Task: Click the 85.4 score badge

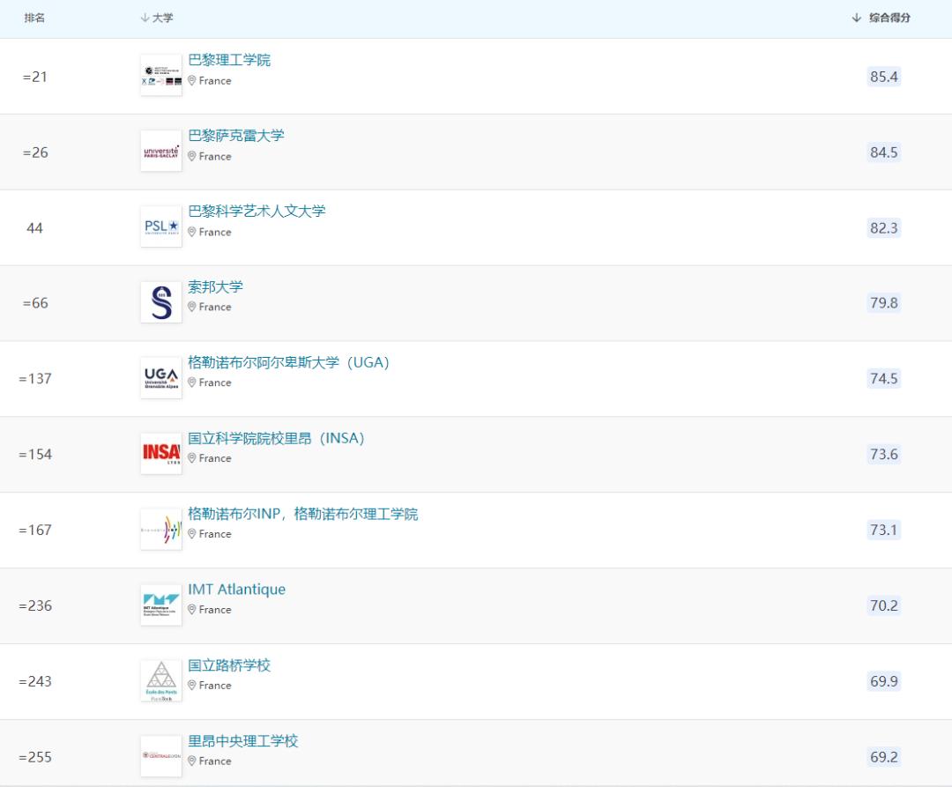Action: (883, 78)
